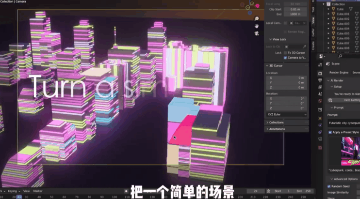Viewport: 360px width, 199px height.
Task: Open the Collection properties tab icon
Action: point(320,110)
